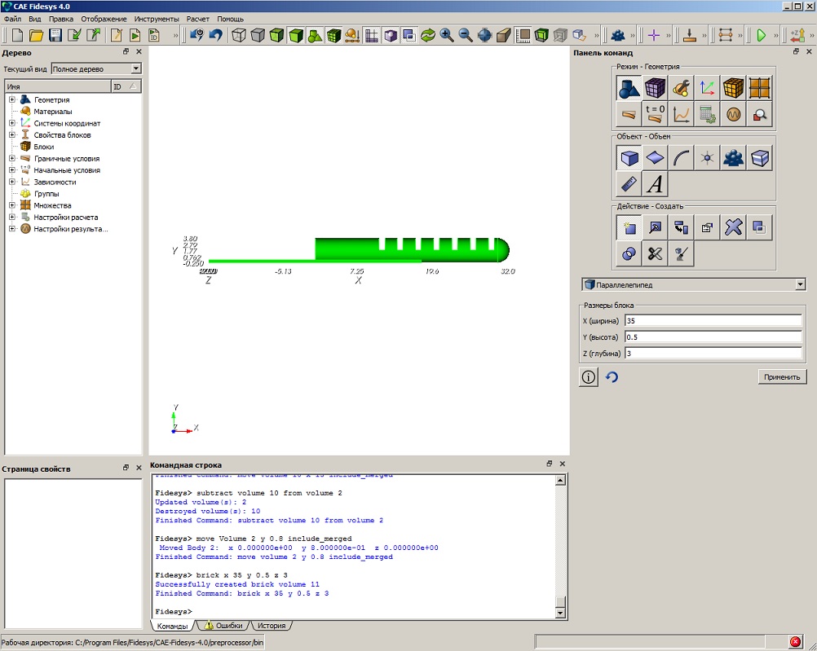
Task: Select the ruler measurement icon
Action: click(x=629, y=184)
